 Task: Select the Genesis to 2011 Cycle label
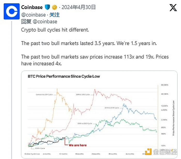coord(44,95)
